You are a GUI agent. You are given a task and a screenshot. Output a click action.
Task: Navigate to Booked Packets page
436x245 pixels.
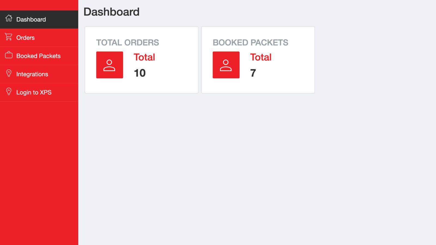(x=39, y=56)
